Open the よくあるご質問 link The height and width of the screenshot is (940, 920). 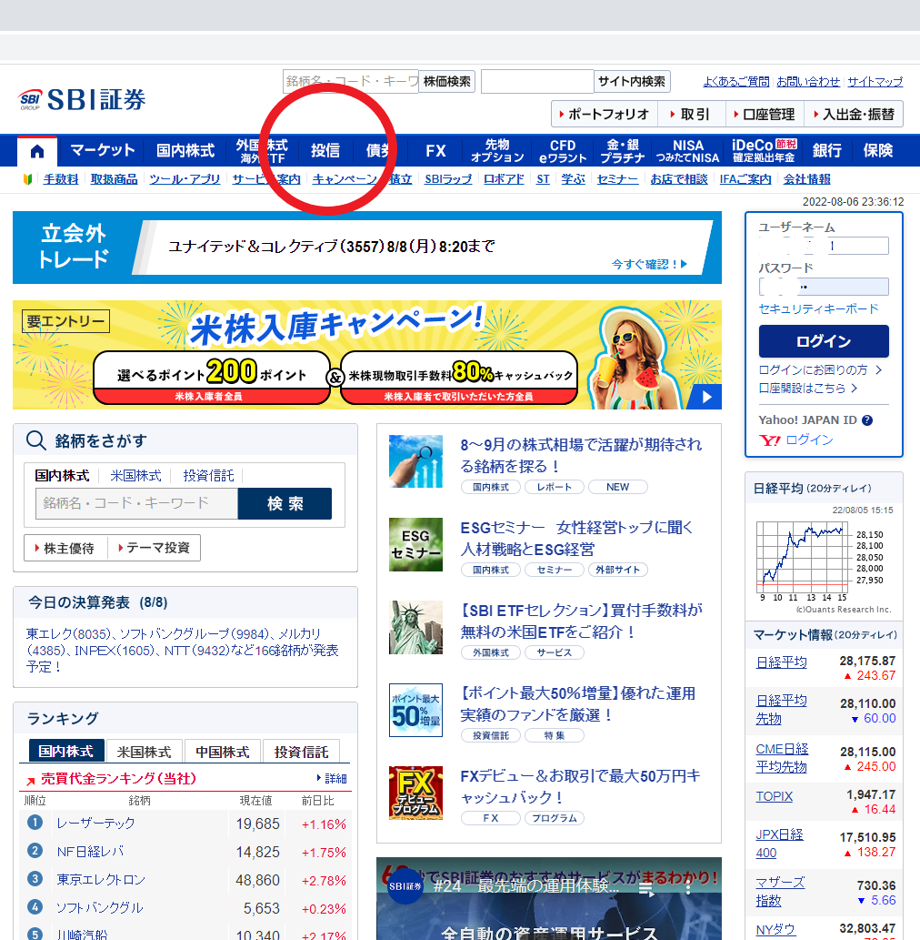pyautogui.click(x=736, y=82)
